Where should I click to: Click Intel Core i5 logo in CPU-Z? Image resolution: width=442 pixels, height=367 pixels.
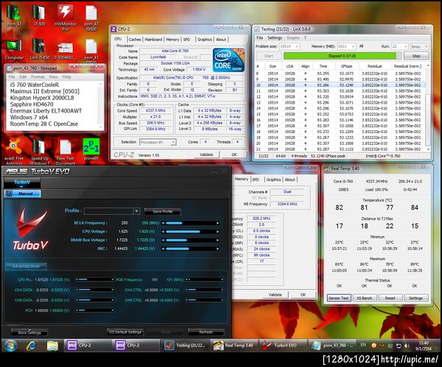[x=228, y=60]
